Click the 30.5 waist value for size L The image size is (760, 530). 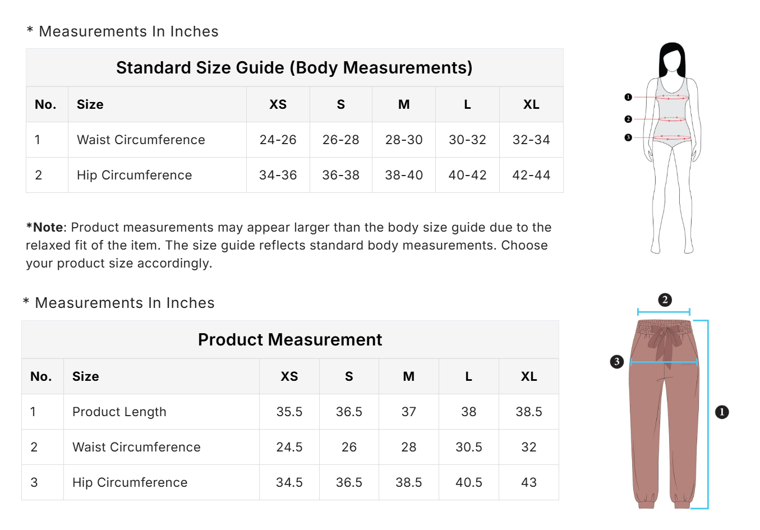469,448
